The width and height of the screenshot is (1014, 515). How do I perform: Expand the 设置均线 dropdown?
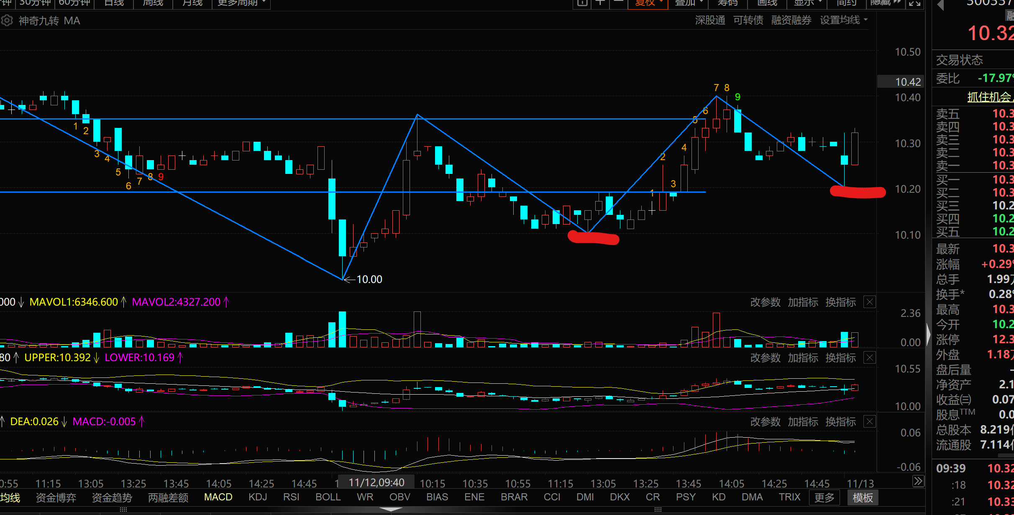843,20
